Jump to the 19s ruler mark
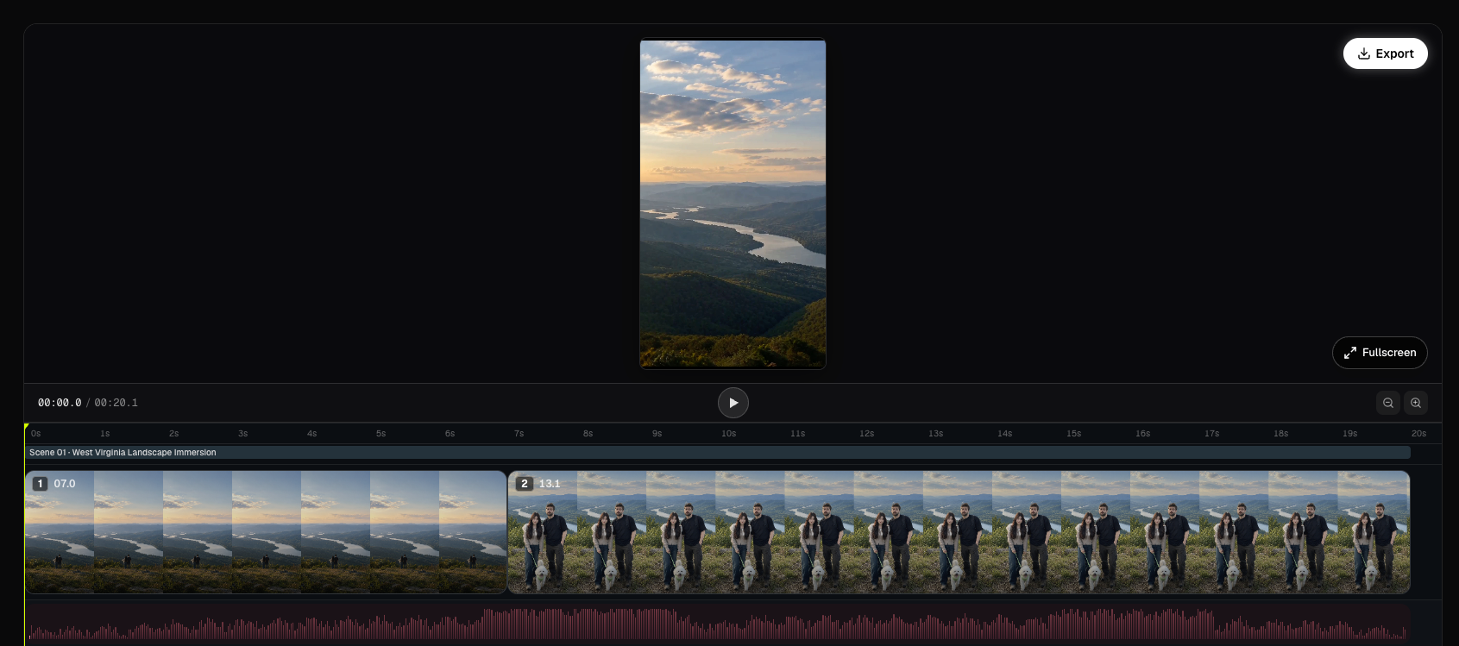 point(1350,434)
